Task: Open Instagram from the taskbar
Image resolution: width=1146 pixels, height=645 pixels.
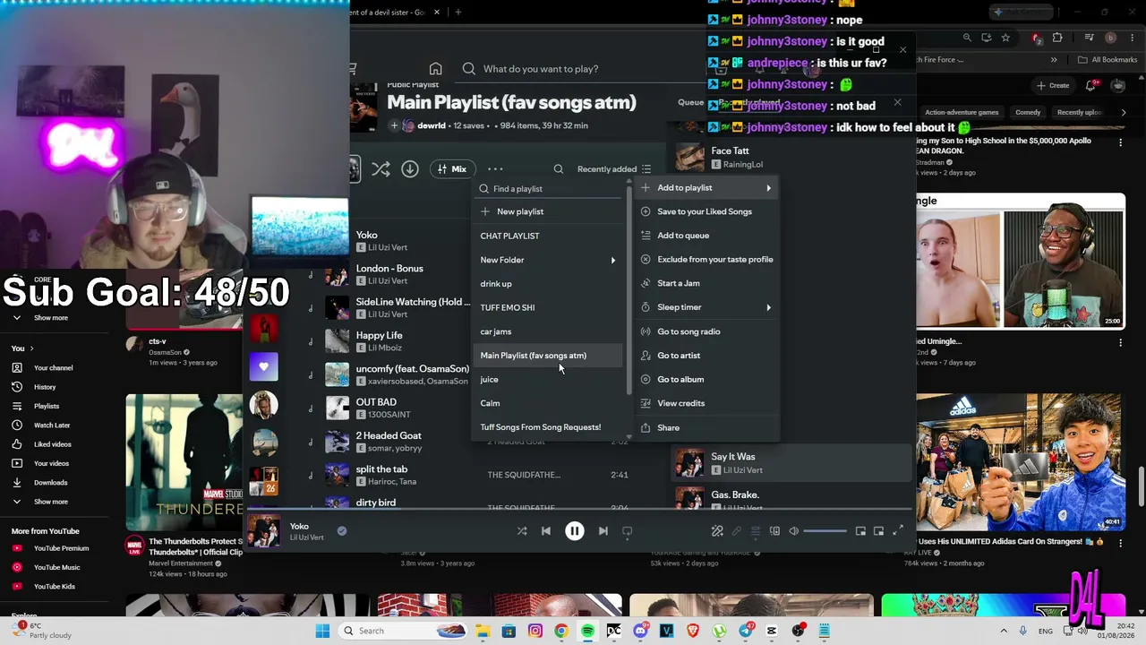Action: [x=535, y=631]
